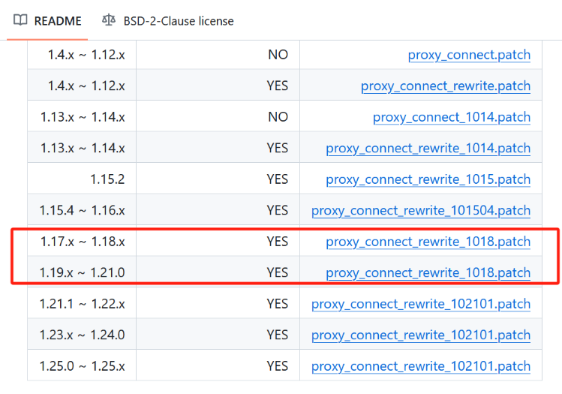Open the patch link for 1.17.x ~ 1.18.x
The height and width of the screenshot is (394, 562).
pos(428,242)
